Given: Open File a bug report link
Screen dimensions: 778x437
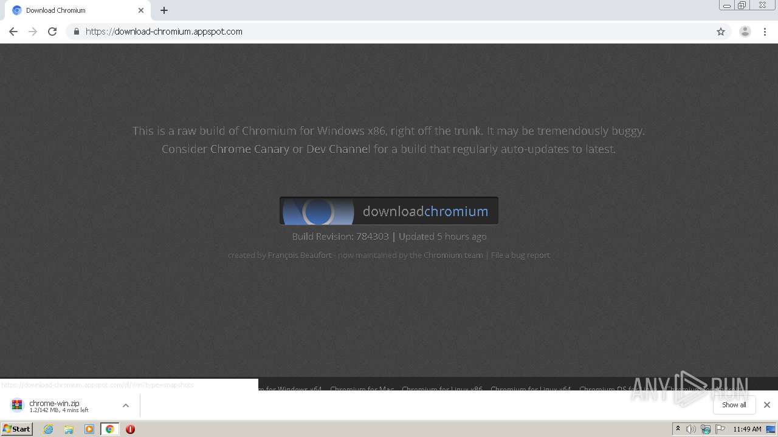Looking at the screenshot, I should pyautogui.click(x=520, y=255).
